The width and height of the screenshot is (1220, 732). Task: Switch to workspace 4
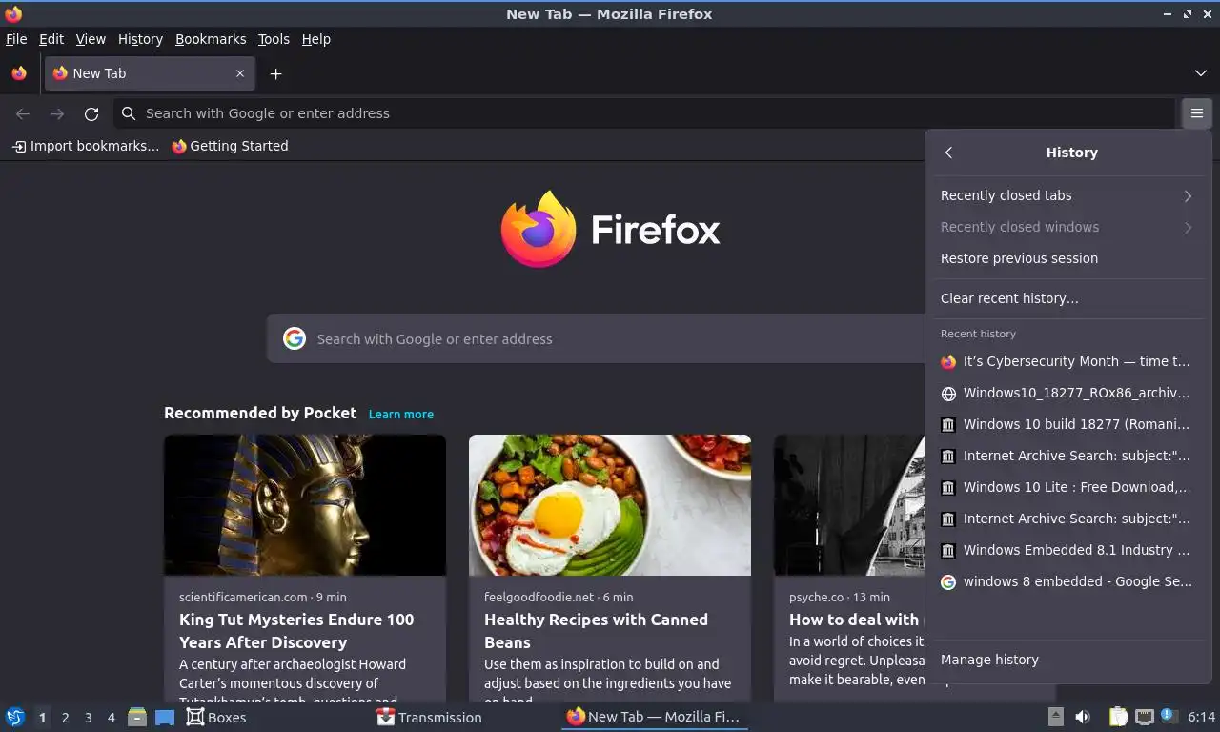coord(111,718)
